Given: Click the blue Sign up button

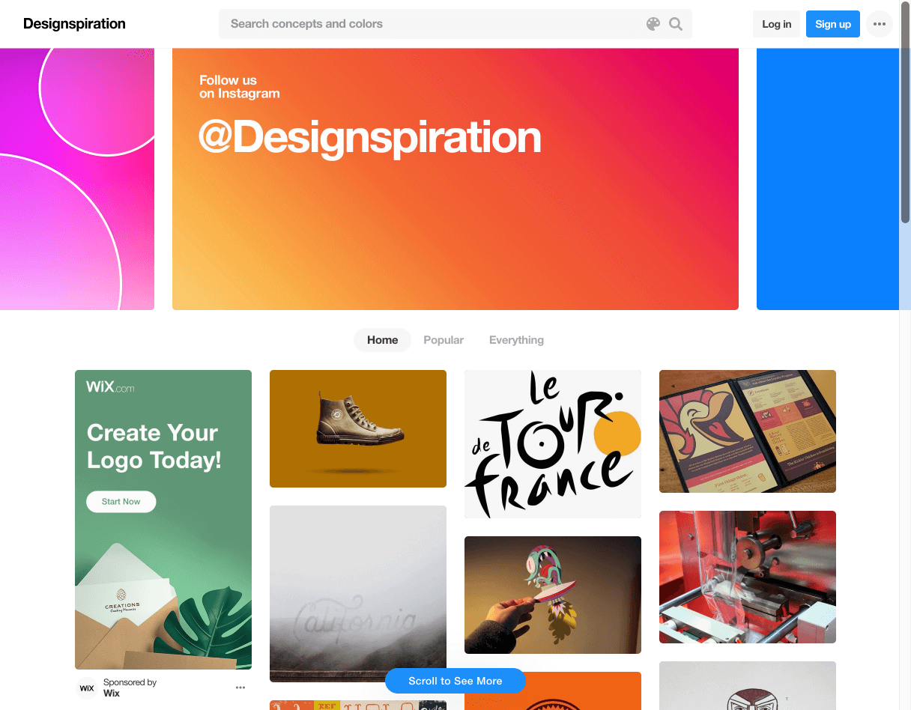Looking at the screenshot, I should [833, 24].
